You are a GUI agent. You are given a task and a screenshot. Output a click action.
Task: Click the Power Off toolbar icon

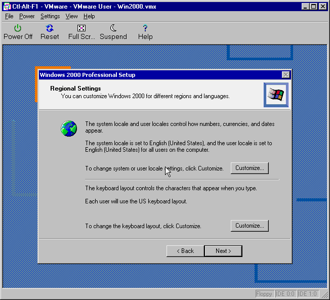click(x=18, y=28)
